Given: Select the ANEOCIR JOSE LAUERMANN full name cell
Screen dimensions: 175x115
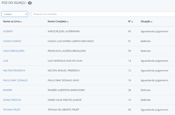Looking at the screenshot, I should pyautogui.click(x=64, y=31).
